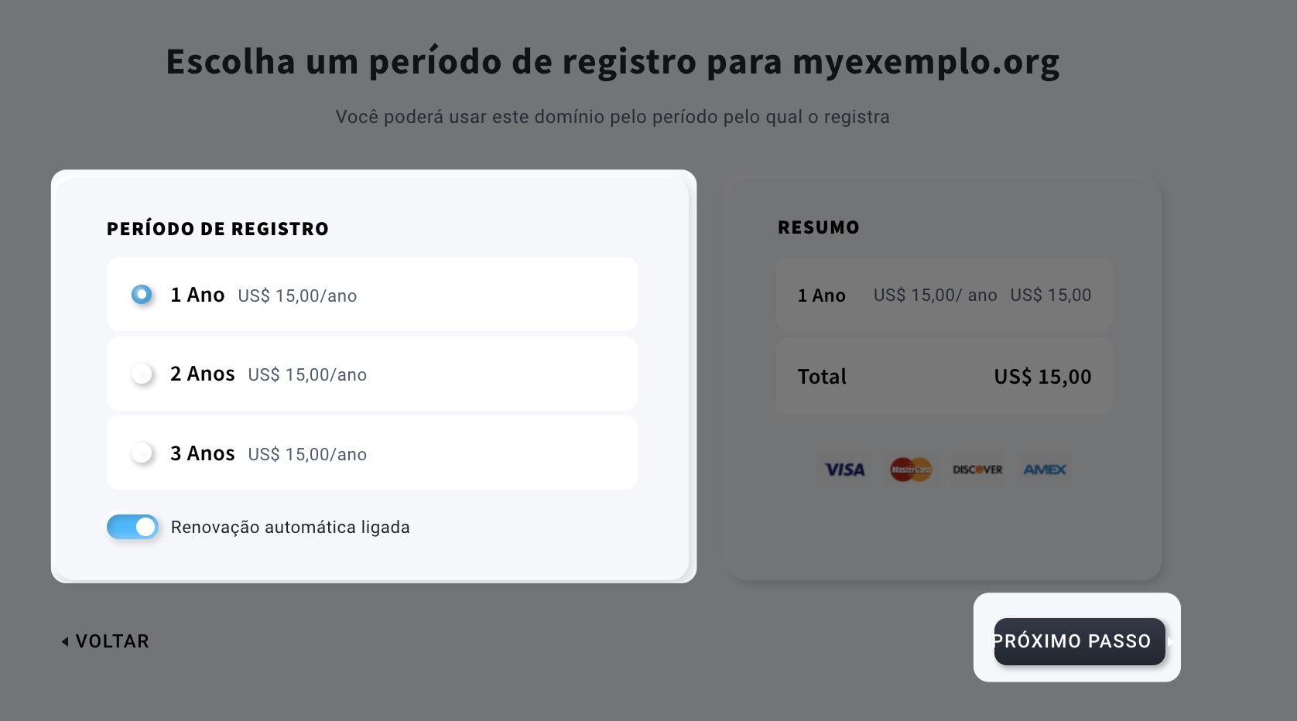Screen dimensions: 1297x721
Task: Click the back arrow beside VOLTAR
Action: [65, 641]
